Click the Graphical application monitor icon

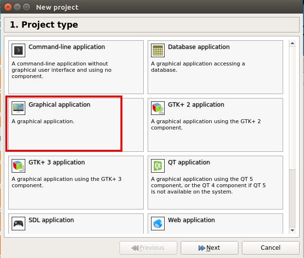(18, 108)
